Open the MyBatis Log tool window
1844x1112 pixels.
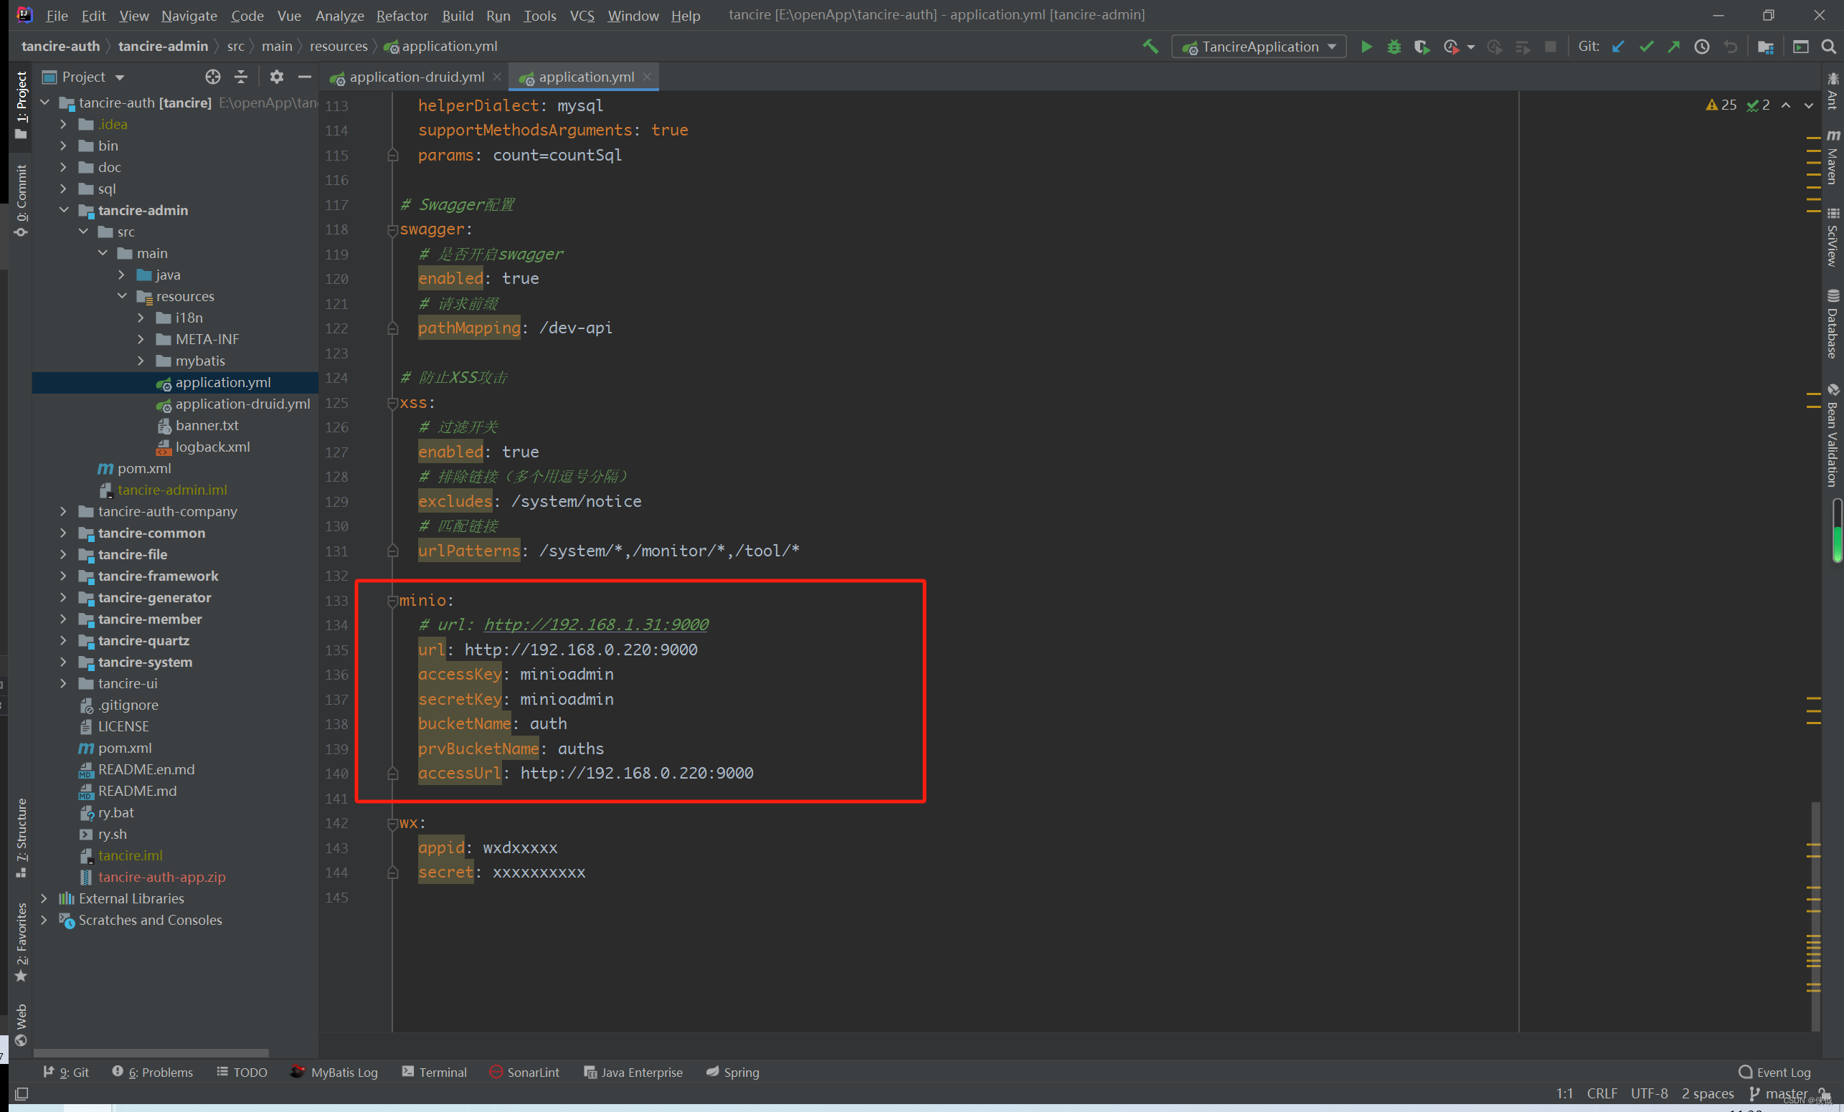pos(334,1072)
